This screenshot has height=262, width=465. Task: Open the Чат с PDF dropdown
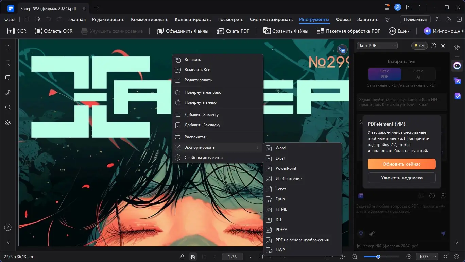[x=377, y=46]
